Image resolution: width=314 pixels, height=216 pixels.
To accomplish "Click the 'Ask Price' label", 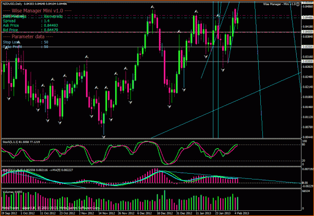I will pos(11,26).
